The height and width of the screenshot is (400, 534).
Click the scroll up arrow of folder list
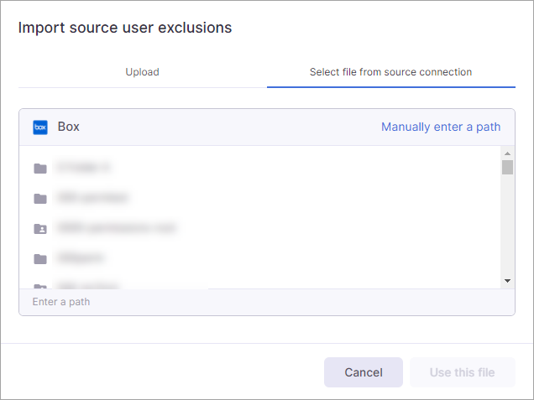pyautogui.click(x=507, y=153)
